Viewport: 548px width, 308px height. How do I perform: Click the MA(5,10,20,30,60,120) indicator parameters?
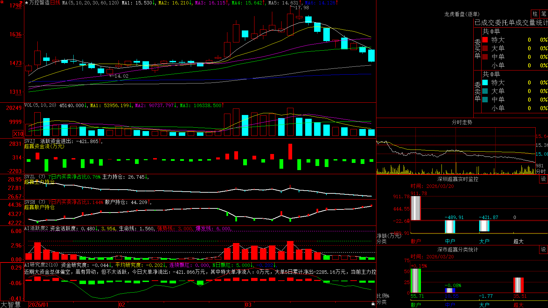(x=90, y=3)
